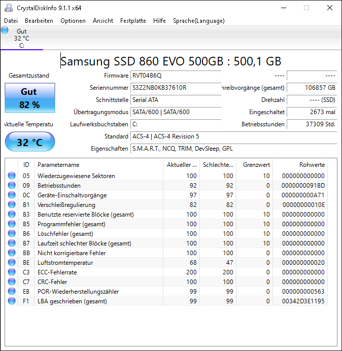
Task: Click the ID cell BE
Action: point(26,263)
